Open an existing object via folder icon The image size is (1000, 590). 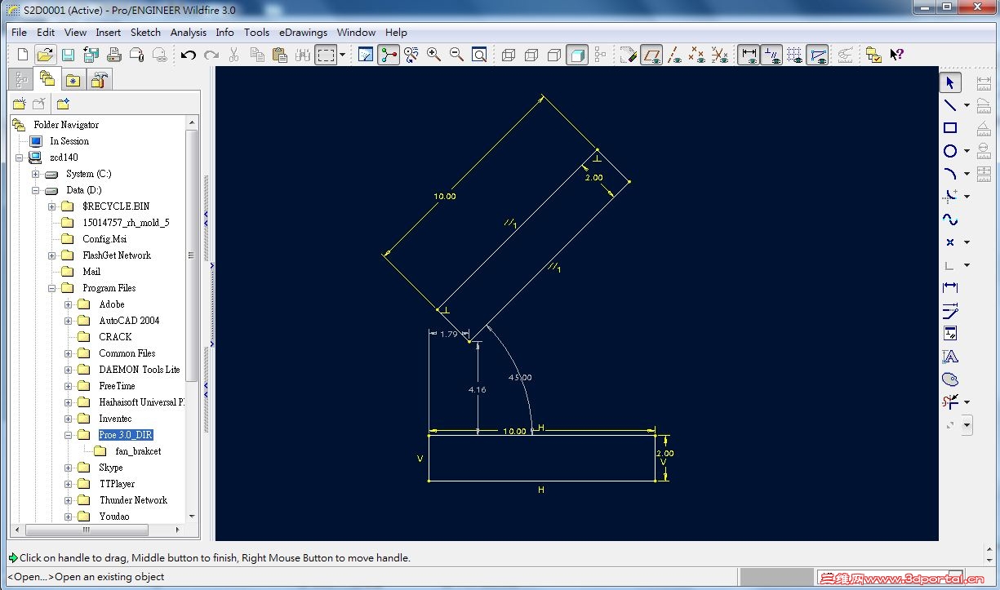coord(46,55)
